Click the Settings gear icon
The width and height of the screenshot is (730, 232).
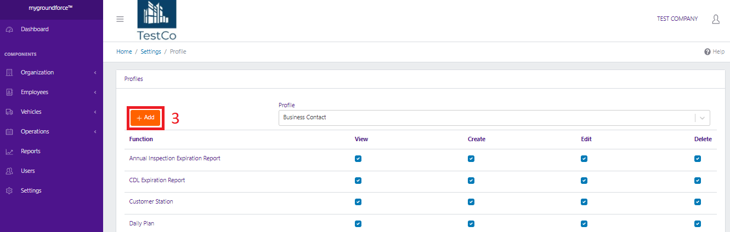click(9, 191)
